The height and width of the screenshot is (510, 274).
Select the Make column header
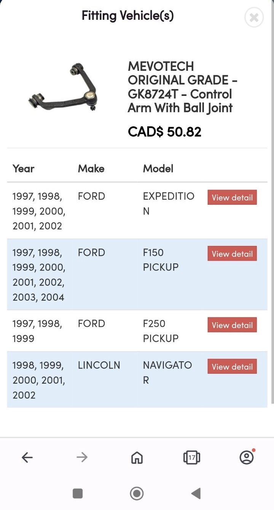[91, 169]
